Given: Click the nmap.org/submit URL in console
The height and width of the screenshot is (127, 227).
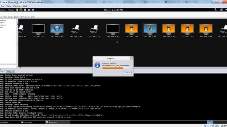Looking at the screenshot, I should 91,115.
